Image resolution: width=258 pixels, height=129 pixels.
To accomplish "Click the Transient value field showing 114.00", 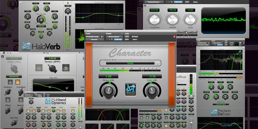I will pos(154,10).
